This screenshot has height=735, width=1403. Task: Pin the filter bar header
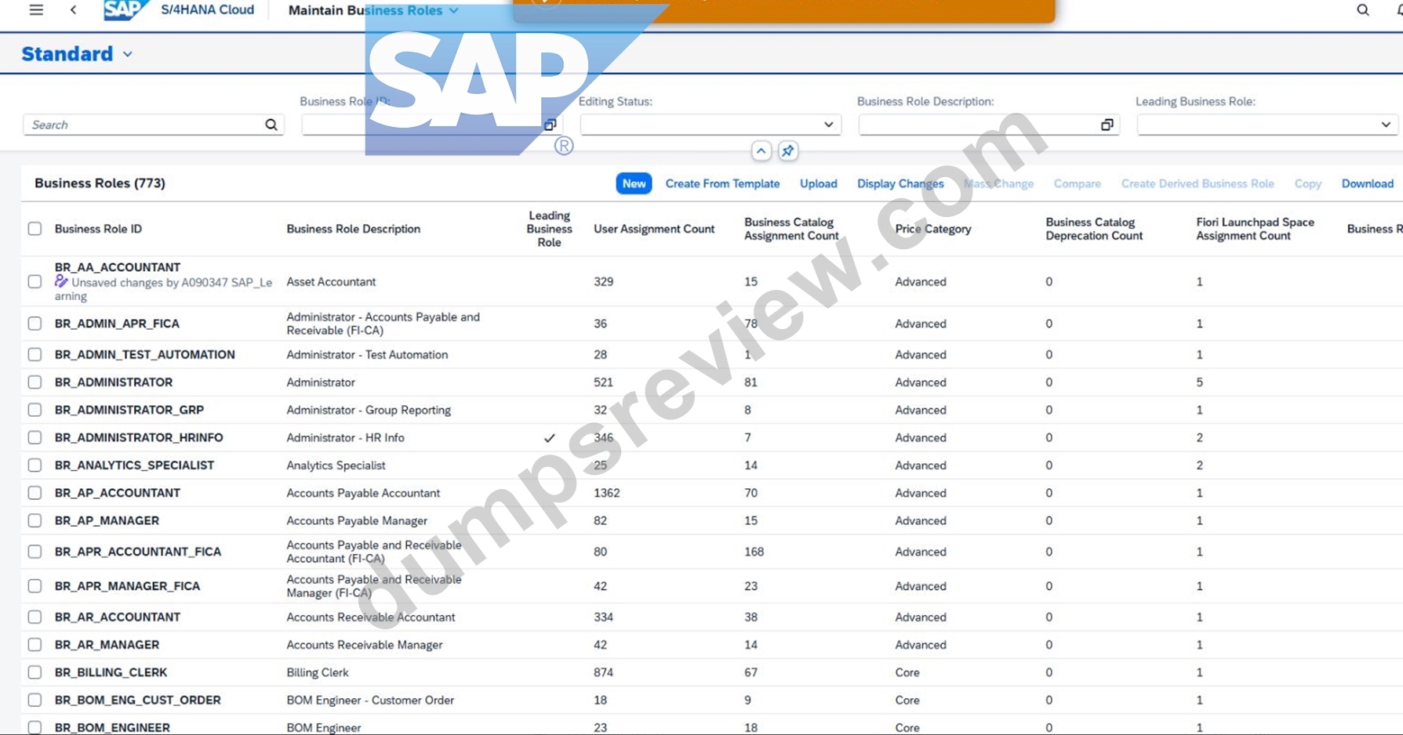tap(788, 150)
